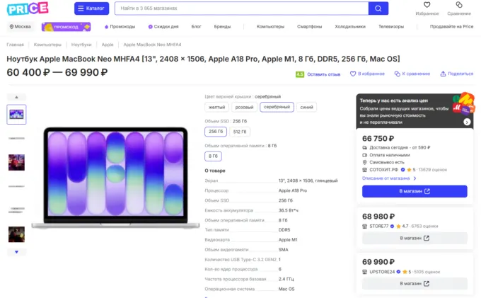
Task: Open the Каталог menu button
Action: [91, 8]
